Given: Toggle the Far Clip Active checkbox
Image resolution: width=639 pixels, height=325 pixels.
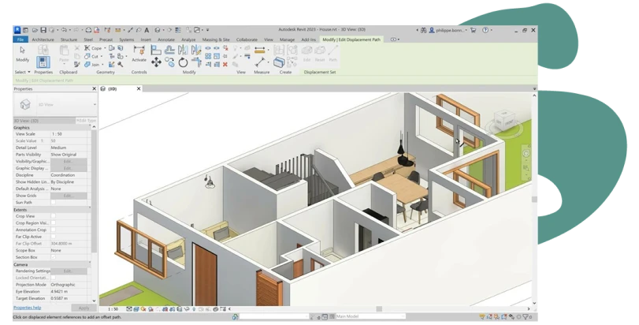Looking at the screenshot, I should tap(53, 237).
